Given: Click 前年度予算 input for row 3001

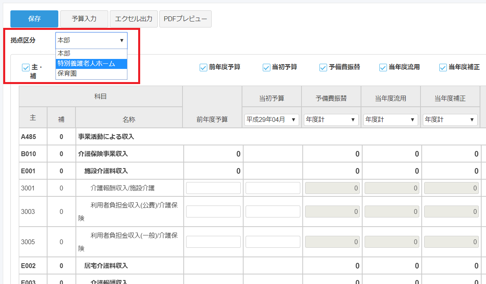Looking at the screenshot, I should coord(213,188).
